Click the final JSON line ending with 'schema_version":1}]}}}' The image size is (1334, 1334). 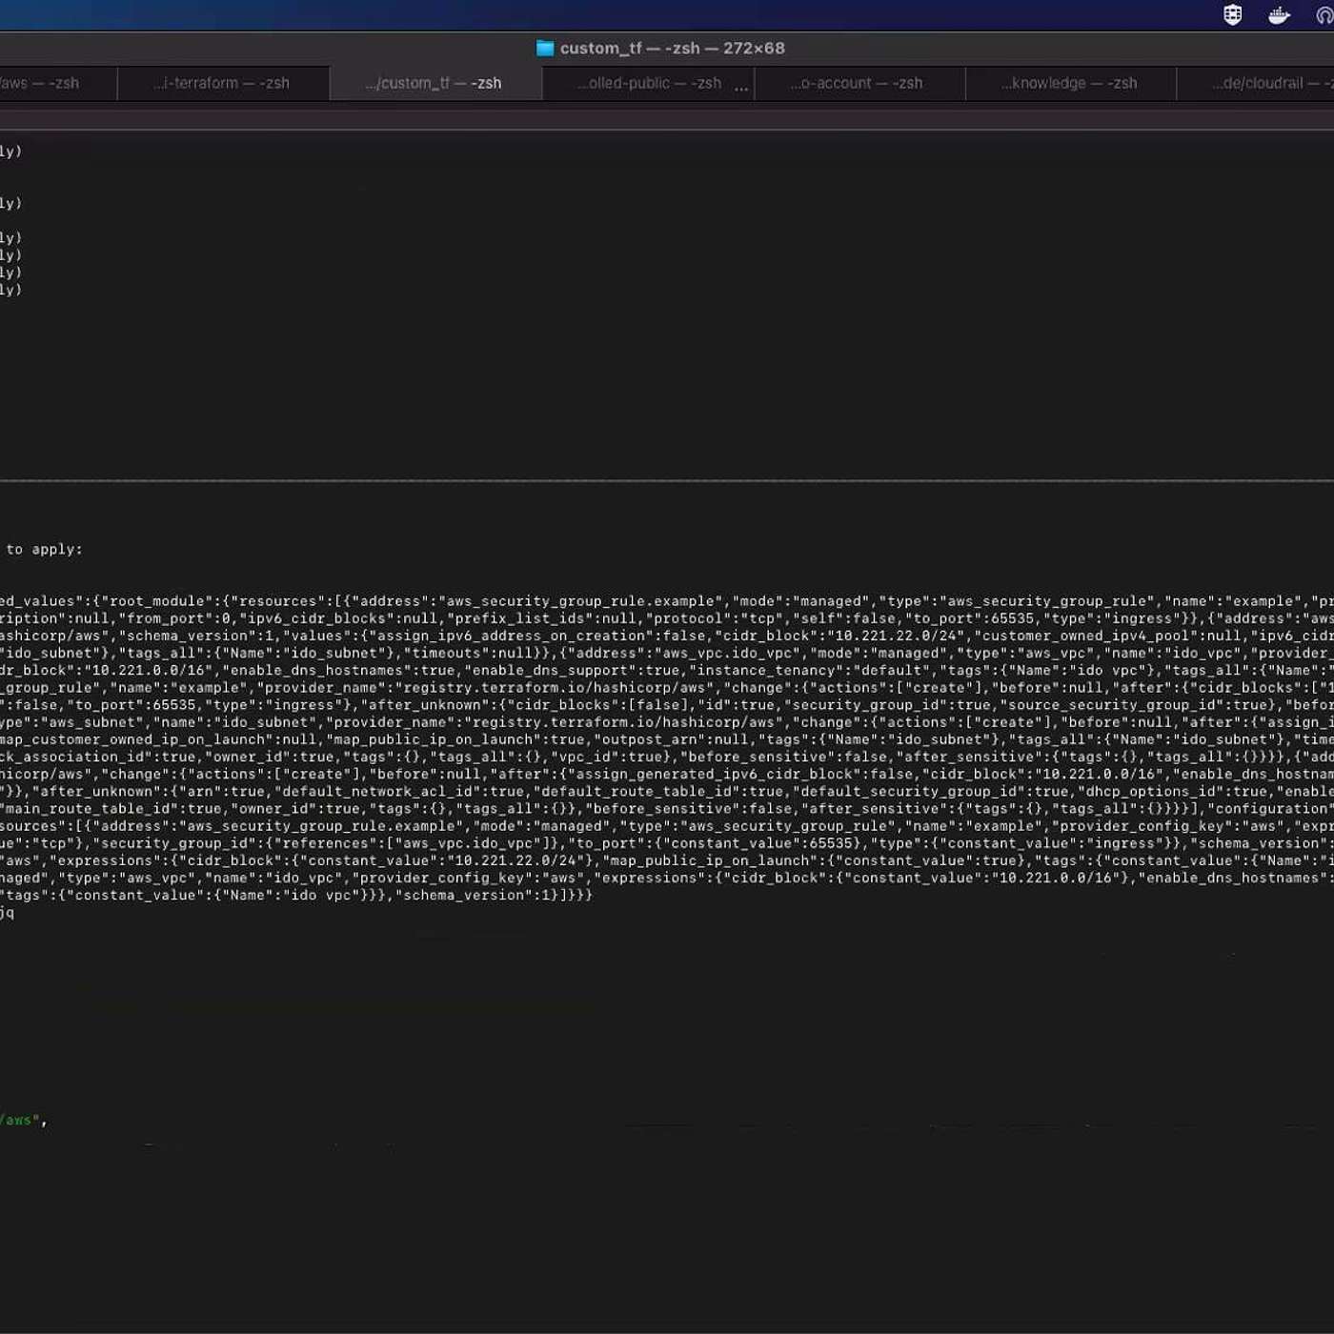point(296,896)
